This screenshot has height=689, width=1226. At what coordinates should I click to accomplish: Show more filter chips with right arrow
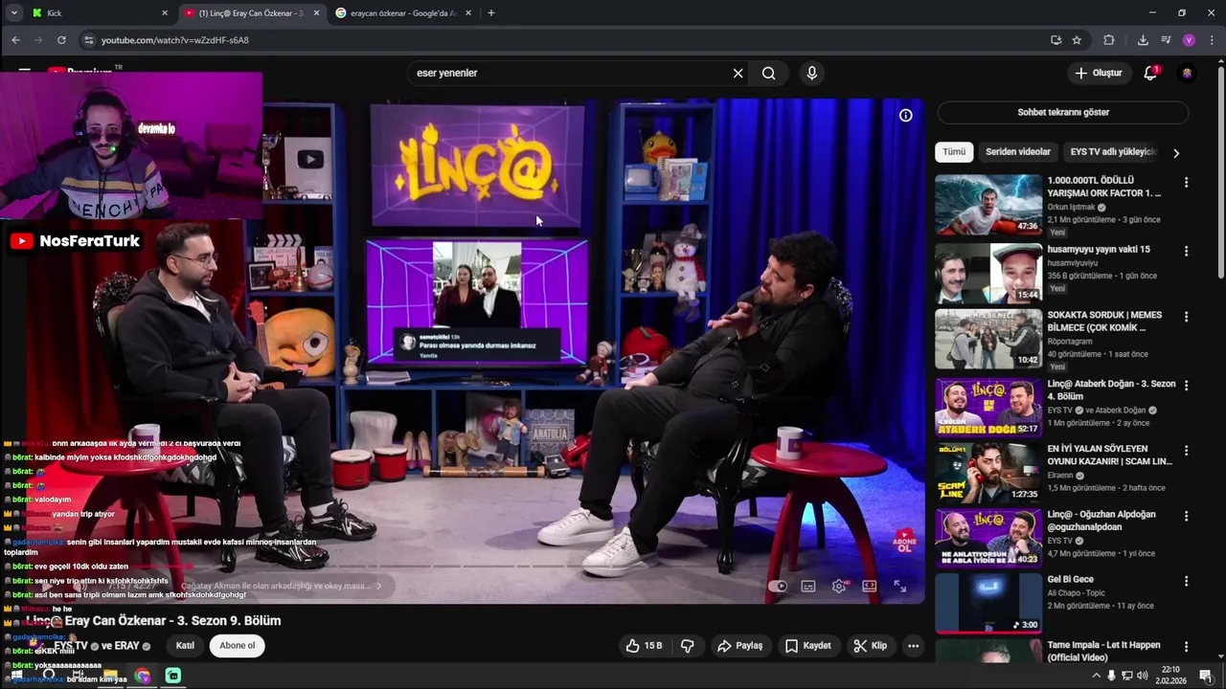coord(1176,153)
